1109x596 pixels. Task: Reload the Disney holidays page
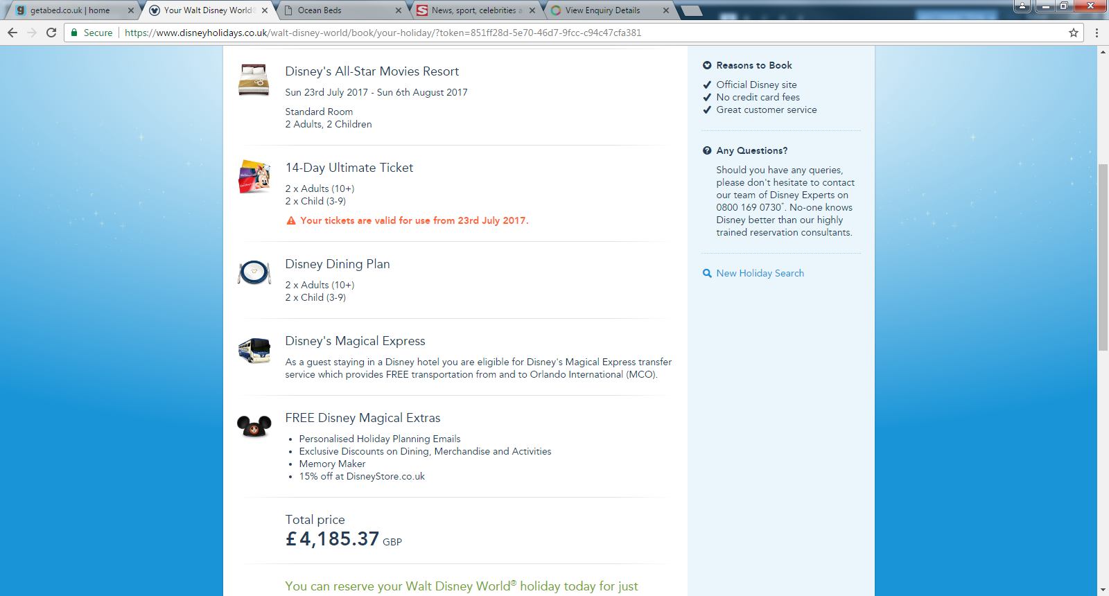[51, 33]
